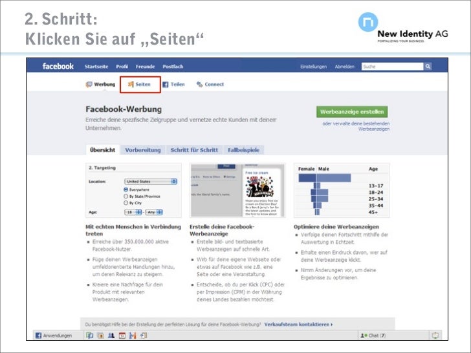471x353 pixels.
Task: Click oder verwalte deine bestehenden Werbeanzeigen link
Action: click(x=356, y=126)
